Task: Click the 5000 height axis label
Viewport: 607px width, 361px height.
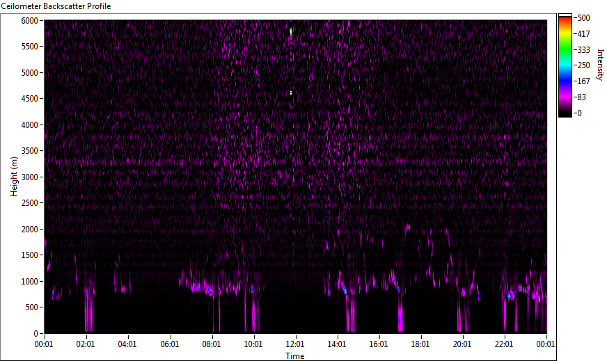Action: pyautogui.click(x=29, y=73)
